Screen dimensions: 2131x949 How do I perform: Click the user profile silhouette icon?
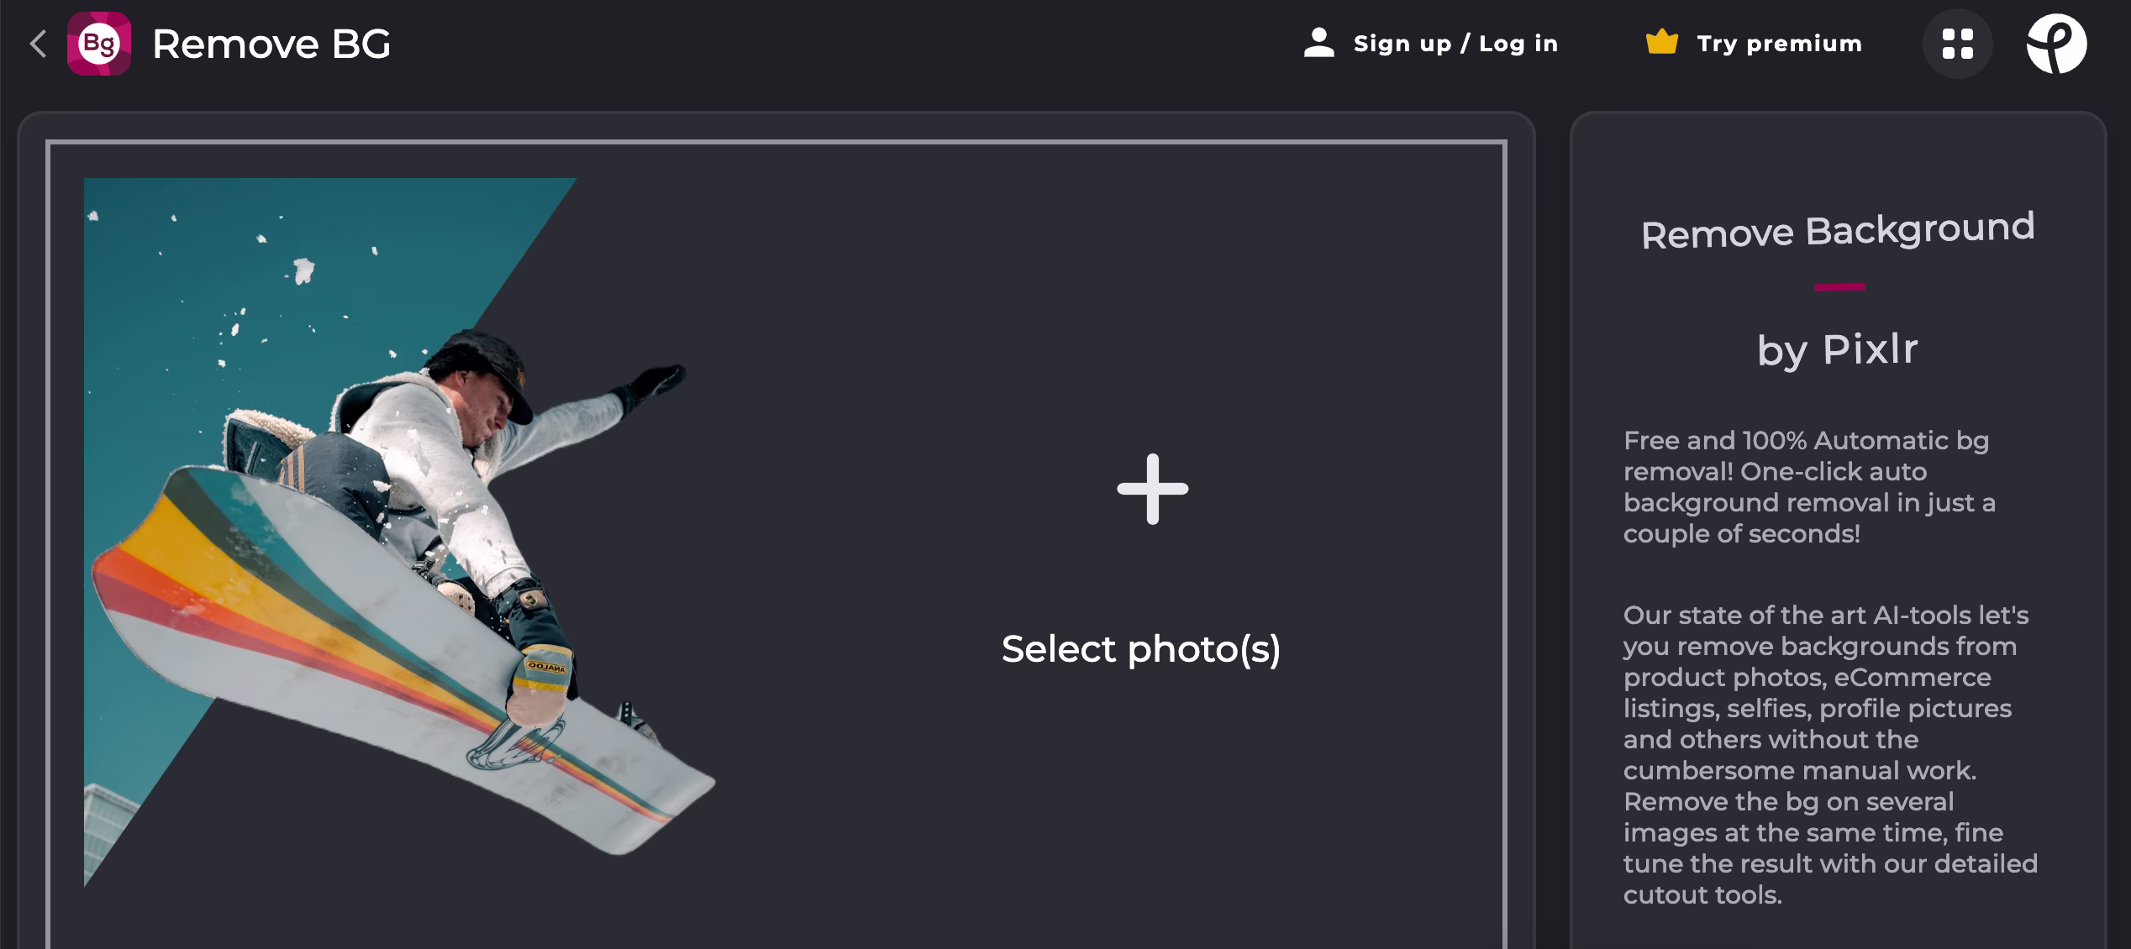click(1319, 43)
